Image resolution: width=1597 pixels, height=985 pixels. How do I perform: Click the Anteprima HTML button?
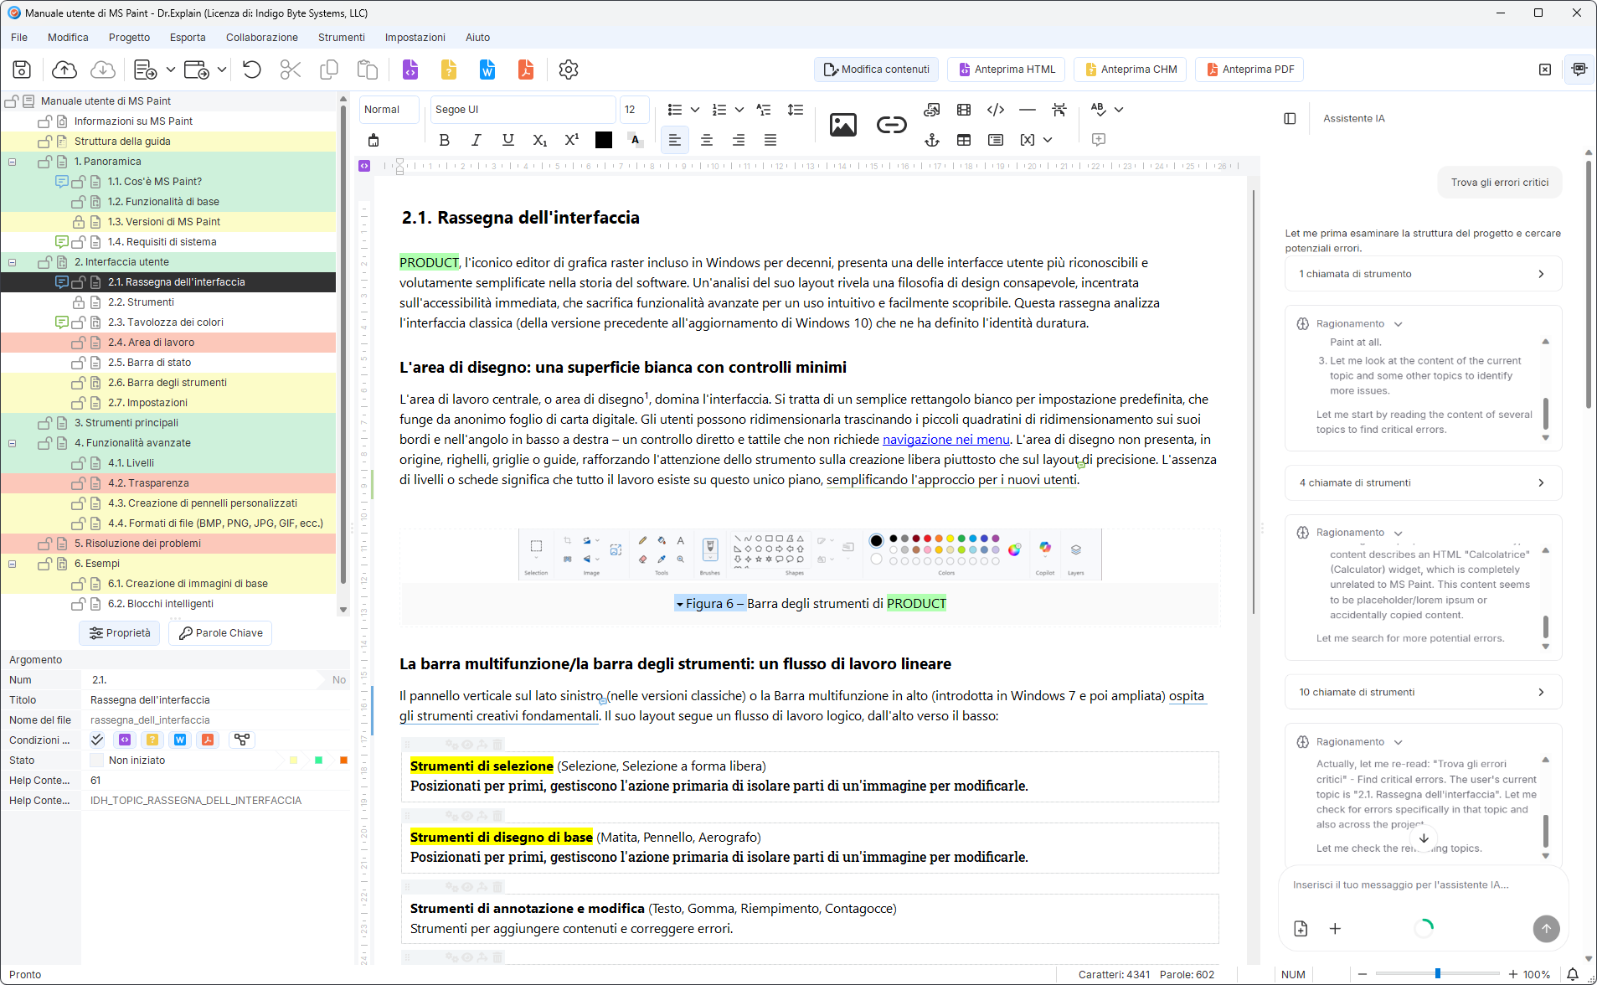click(x=1007, y=70)
